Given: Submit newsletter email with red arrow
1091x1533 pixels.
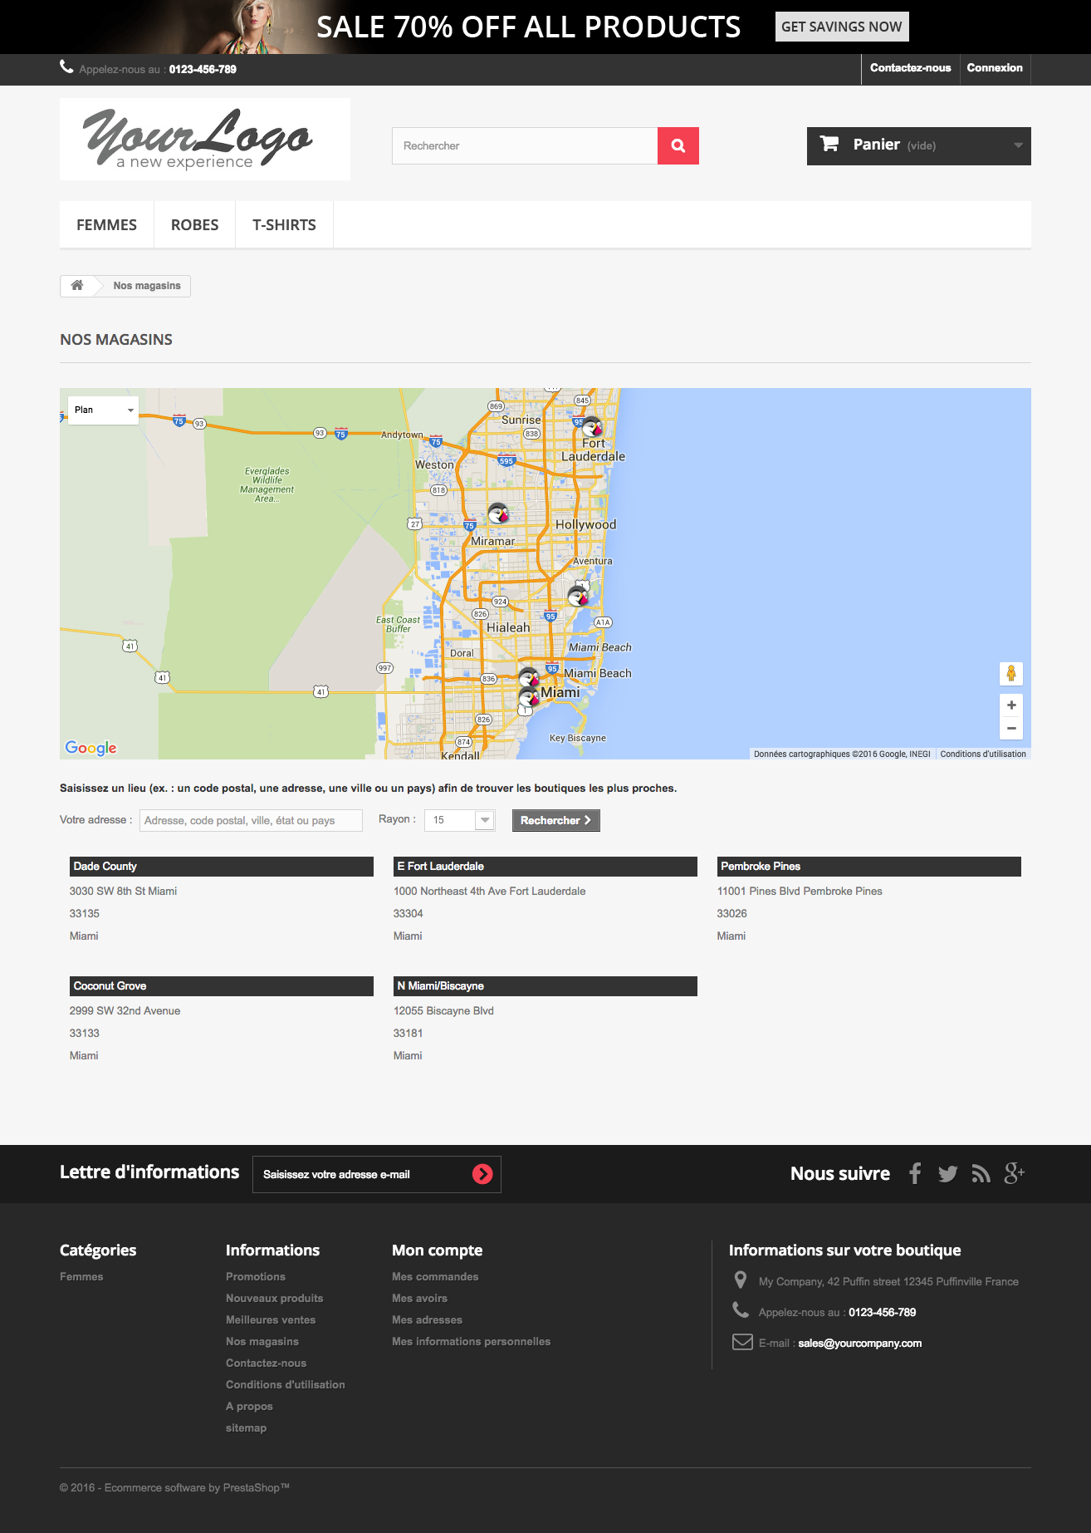Looking at the screenshot, I should (482, 1173).
